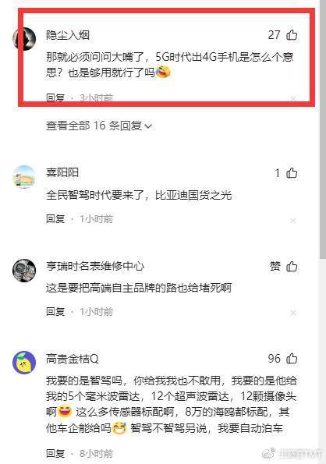Dismiss the 亨瑞时名表维修中心 comment with X
The image size is (326, 464).
coord(293,313)
